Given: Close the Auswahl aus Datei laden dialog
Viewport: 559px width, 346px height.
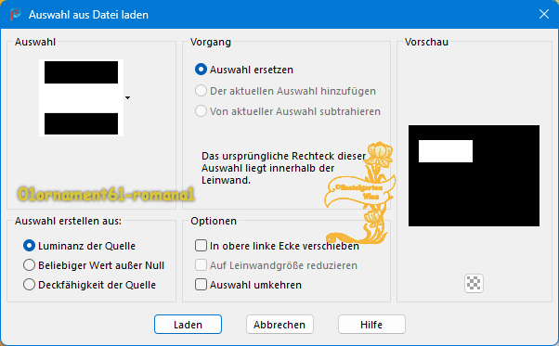Looking at the screenshot, I should point(543,14).
